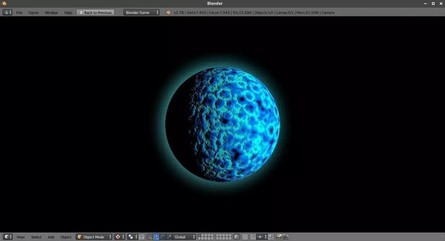Click the Blender logo beside version text
This screenshot has width=445, height=241.
tap(168, 12)
